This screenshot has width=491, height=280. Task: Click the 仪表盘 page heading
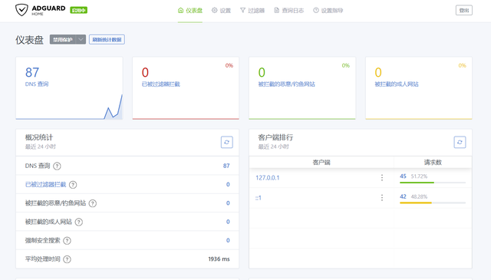[29, 40]
